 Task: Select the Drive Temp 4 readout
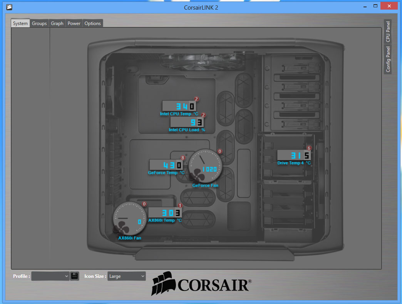(x=294, y=155)
